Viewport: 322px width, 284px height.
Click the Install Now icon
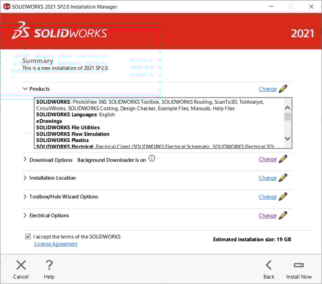299,265
